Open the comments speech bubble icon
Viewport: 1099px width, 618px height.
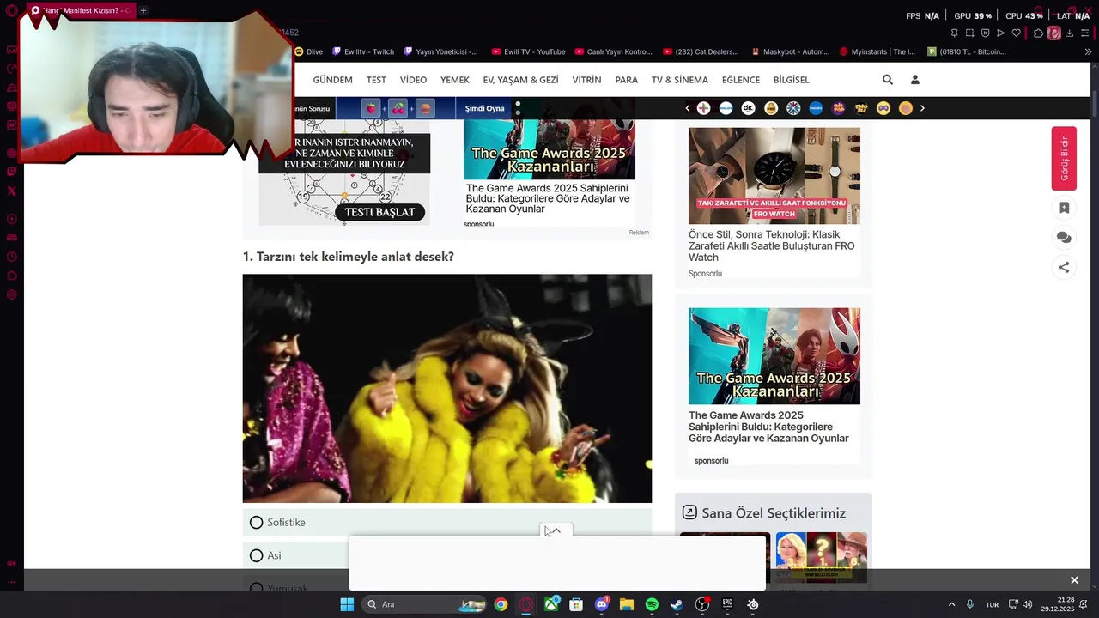tap(1064, 238)
